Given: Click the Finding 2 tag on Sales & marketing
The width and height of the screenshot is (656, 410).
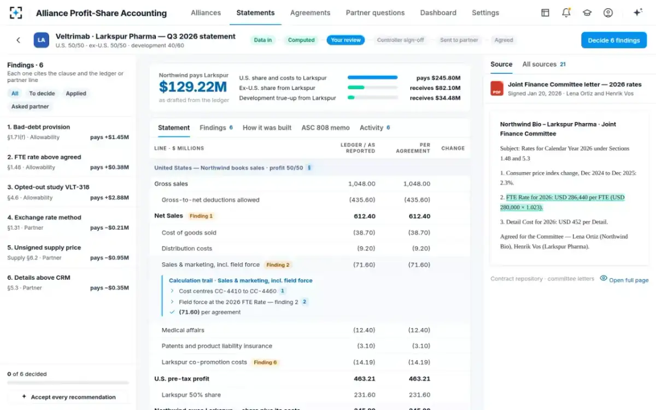Looking at the screenshot, I should pyautogui.click(x=278, y=265).
